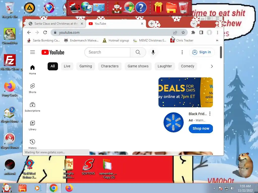This screenshot has height=193, width=258.
Task: Select the Live filter chip
Action: (67, 66)
